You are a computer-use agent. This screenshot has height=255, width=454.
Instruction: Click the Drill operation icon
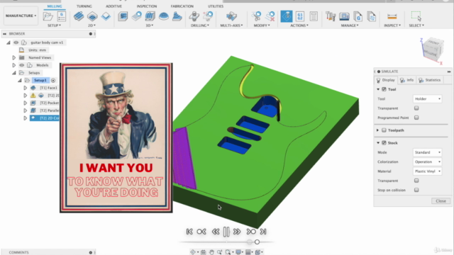click(194, 16)
